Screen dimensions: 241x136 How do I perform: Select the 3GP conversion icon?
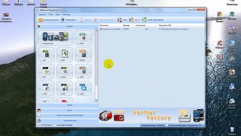[65, 54]
